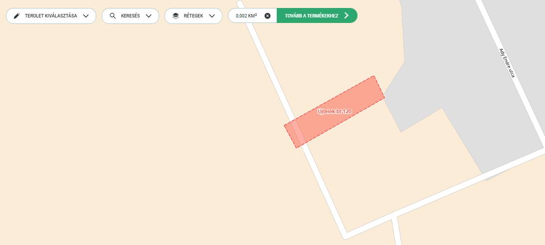Clear the 0,002 KM² selection with X icon
Screen dimensions: 545x245
pyautogui.click(x=267, y=15)
